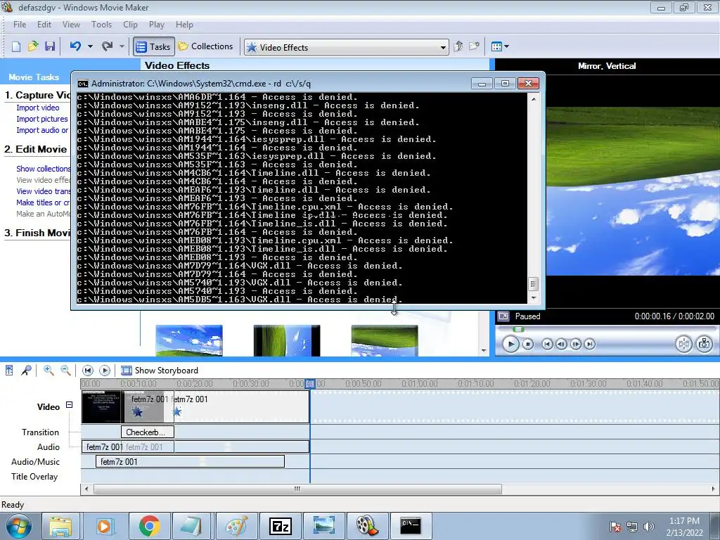The width and height of the screenshot is (720, 540).
Task: Toggle the Tasks pane button
Action: [154, 46]
